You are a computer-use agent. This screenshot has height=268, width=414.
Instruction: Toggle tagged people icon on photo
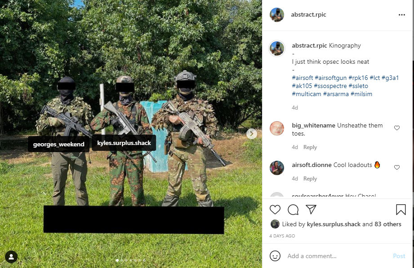tap(11, 257)
